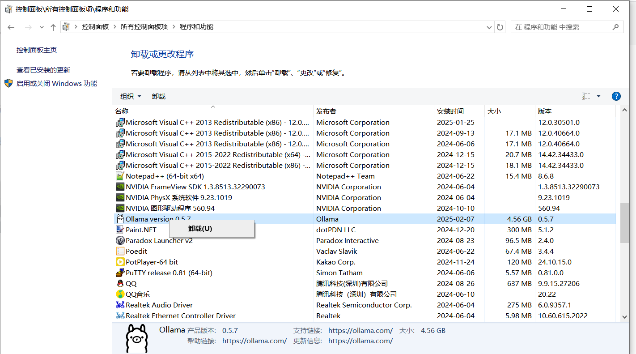
Task: Expand the view options dropdown arrow
Action: click(x=598, y=96)
